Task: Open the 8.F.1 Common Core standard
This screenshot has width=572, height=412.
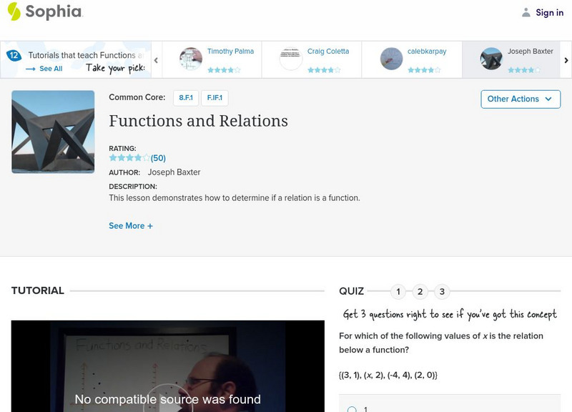Action: click(186, 98)
